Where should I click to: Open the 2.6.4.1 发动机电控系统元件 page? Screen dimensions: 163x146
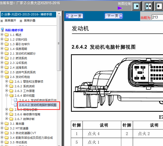(38, 100)
